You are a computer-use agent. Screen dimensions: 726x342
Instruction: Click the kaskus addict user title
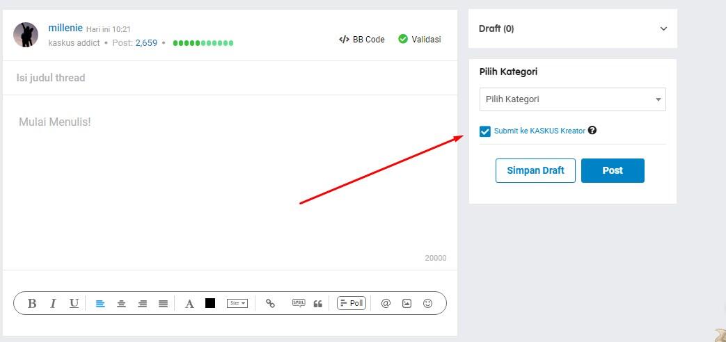74,43
